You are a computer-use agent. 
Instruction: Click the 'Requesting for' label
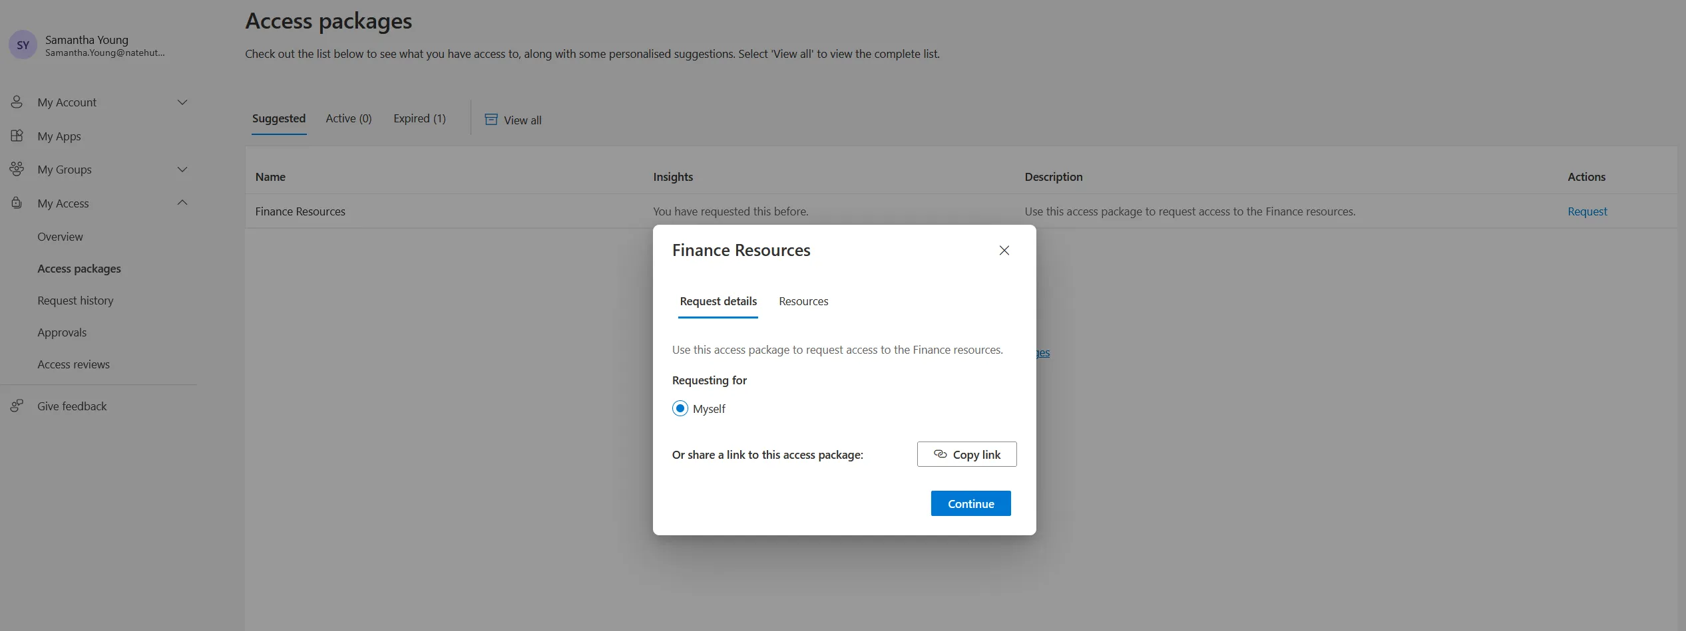pos(709,380)
